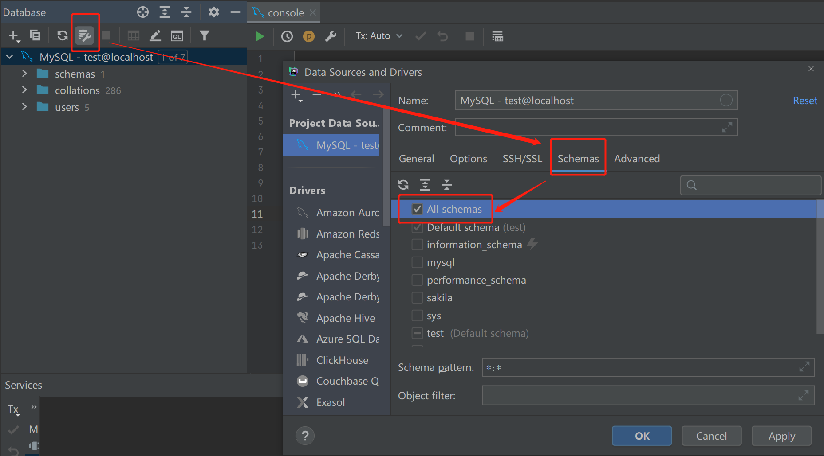This screenshot has width=824, height=456.
Task: Check the performance_schema checkbox
Action: (417, 280)
